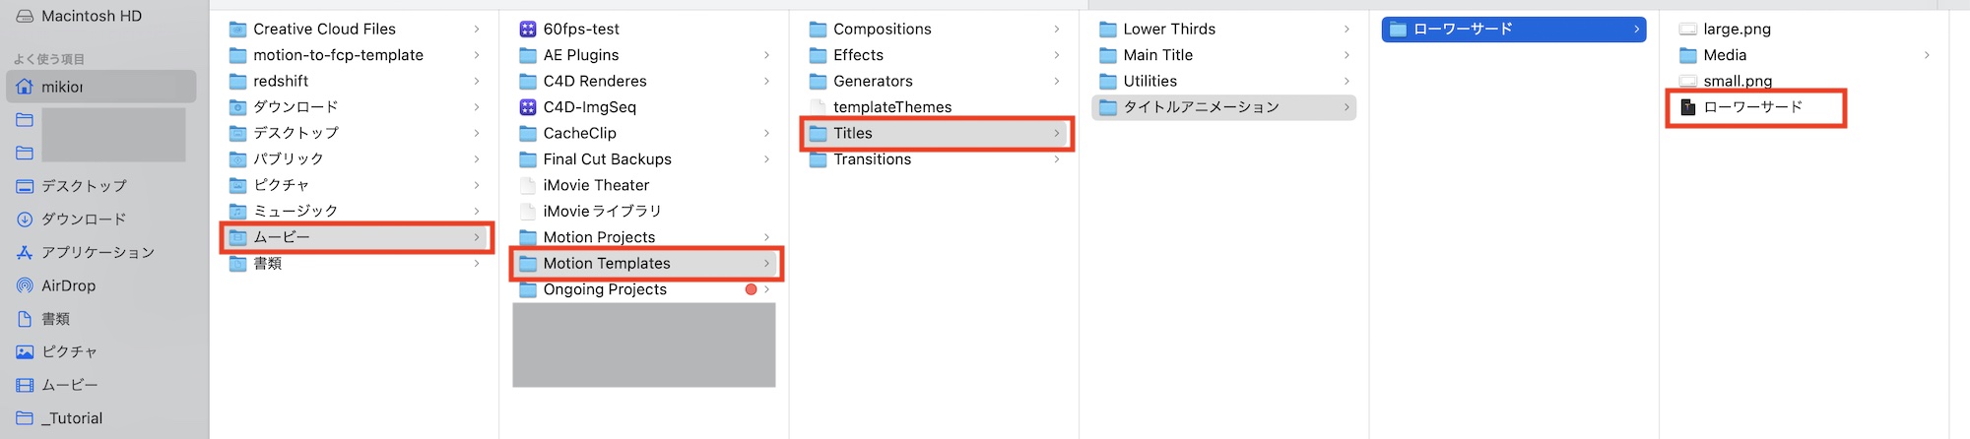This screenshot has height=439, width=1970.
Task: Open _Tutorial in the sidebar
Action: (71, 418)
